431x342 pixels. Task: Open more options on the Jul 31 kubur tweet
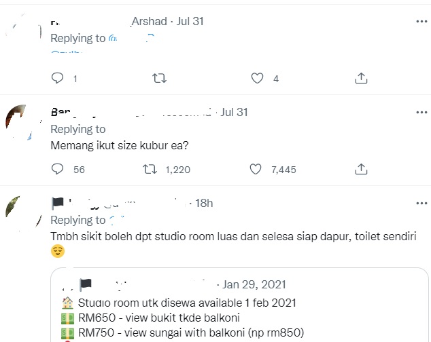421,112
